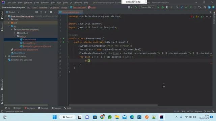Select ReverseStringApproachSecond file in tree

pos(37,46)
